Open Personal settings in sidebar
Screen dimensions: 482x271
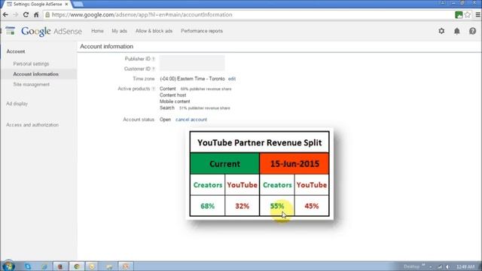click(31, 64)
